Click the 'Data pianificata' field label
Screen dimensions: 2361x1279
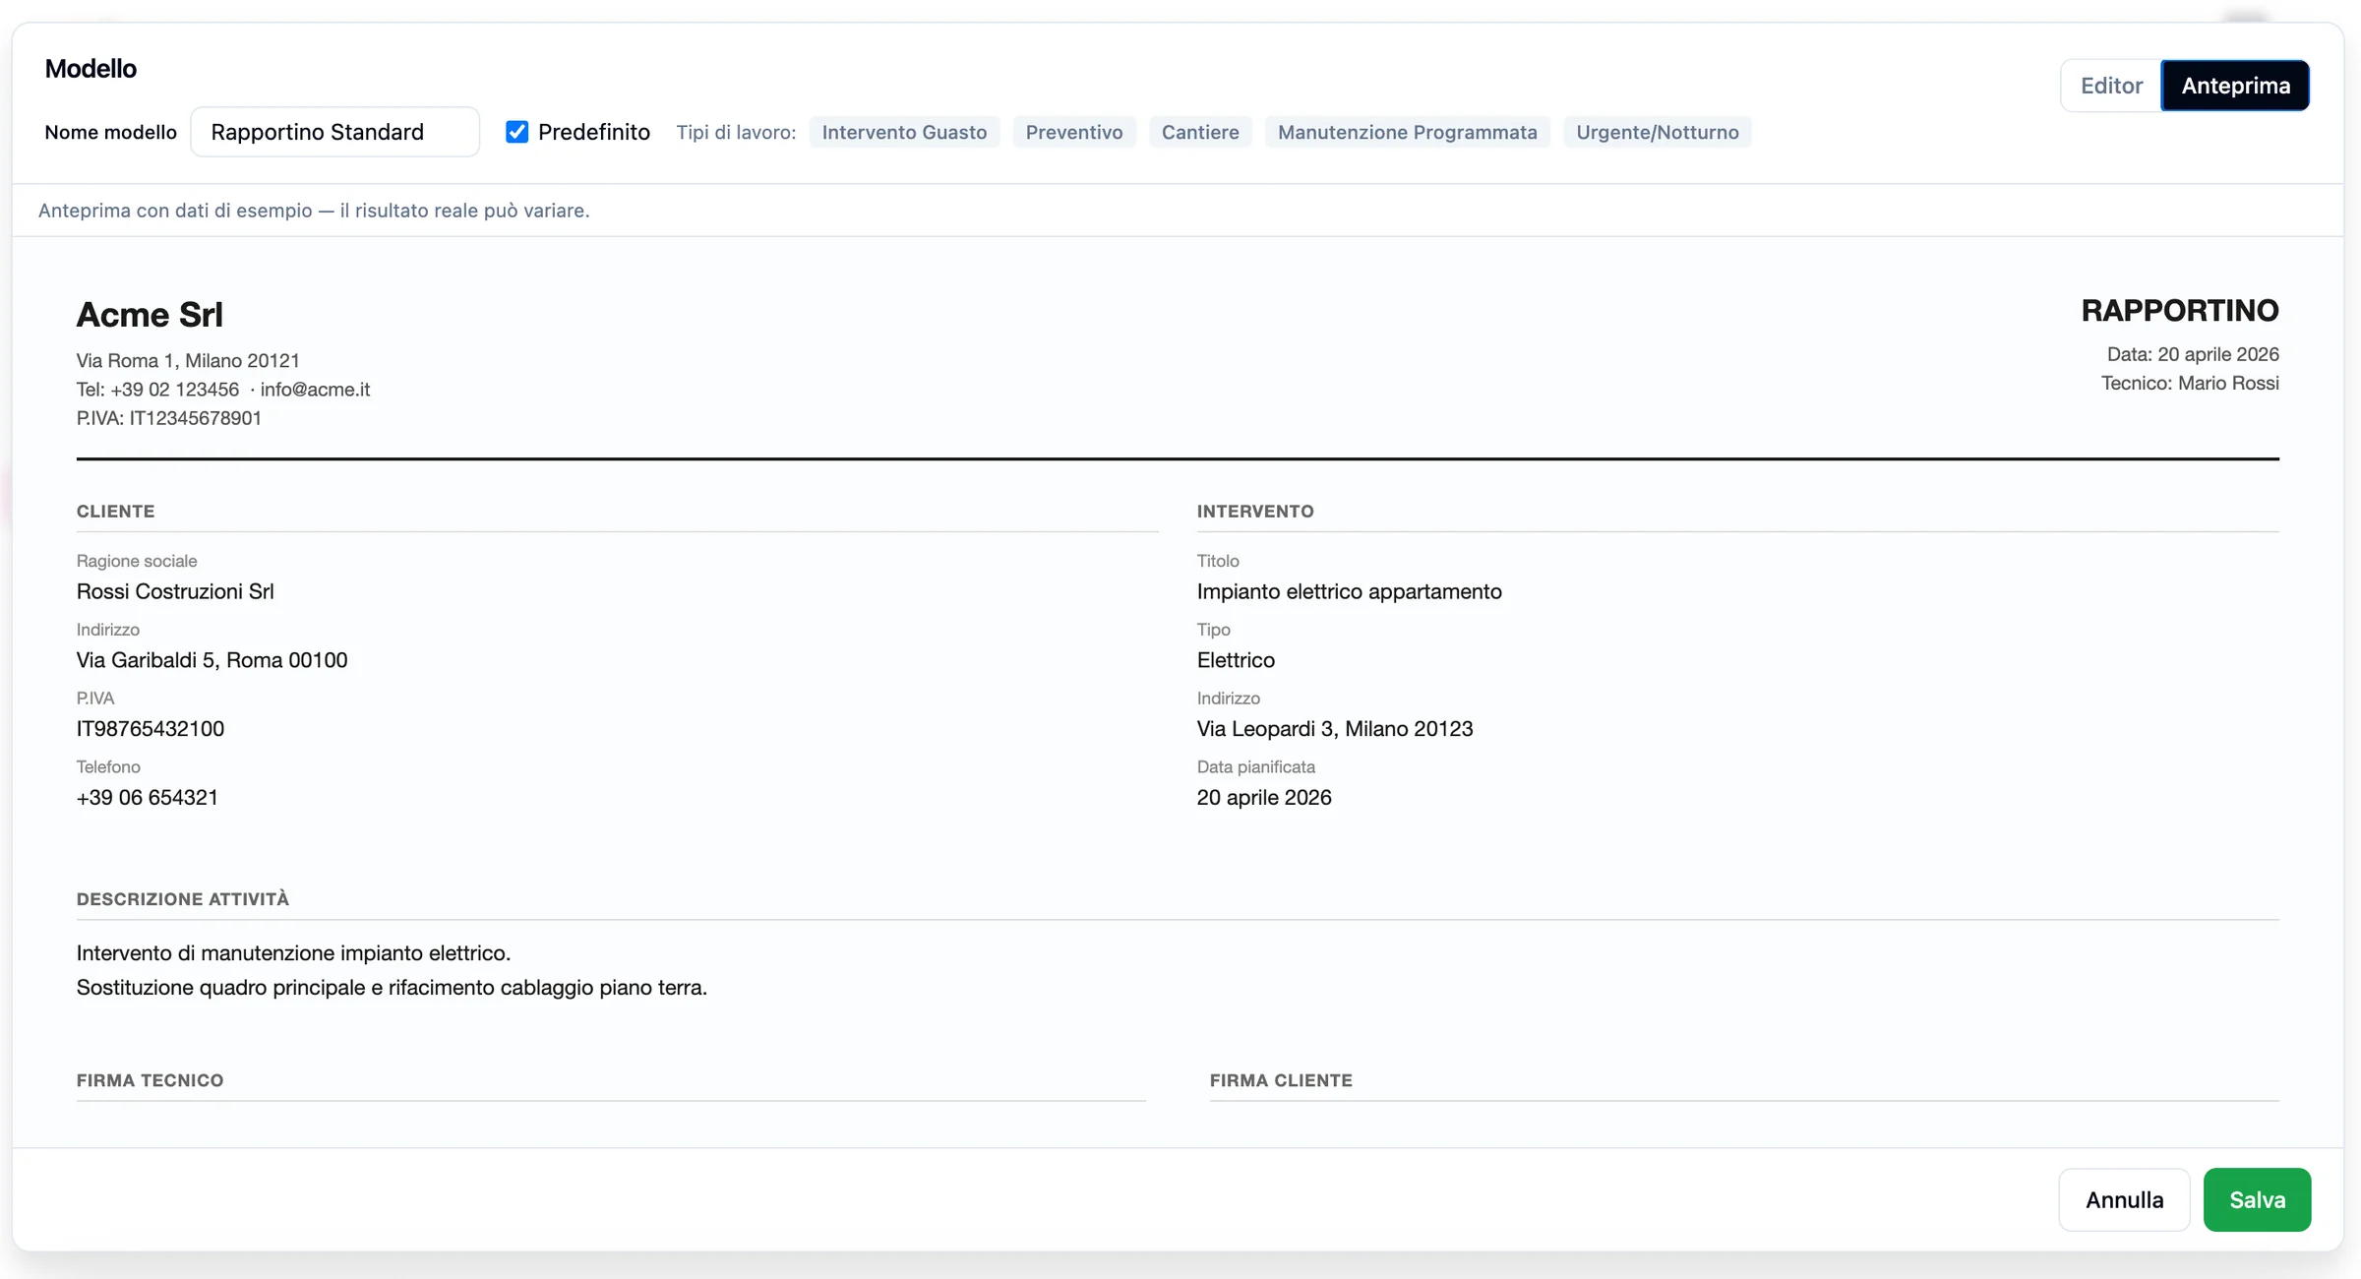coord(1256,767)
